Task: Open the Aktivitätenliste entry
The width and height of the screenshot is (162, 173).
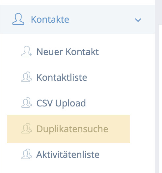Action: (68, 155)
